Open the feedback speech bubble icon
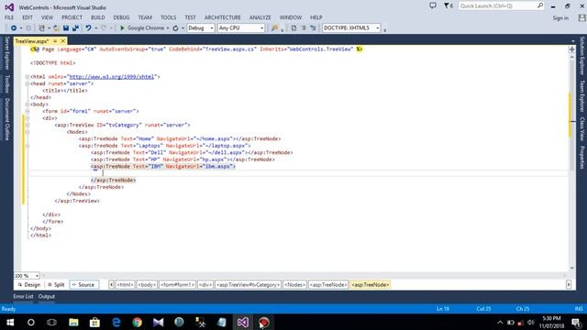 (433, 6)
